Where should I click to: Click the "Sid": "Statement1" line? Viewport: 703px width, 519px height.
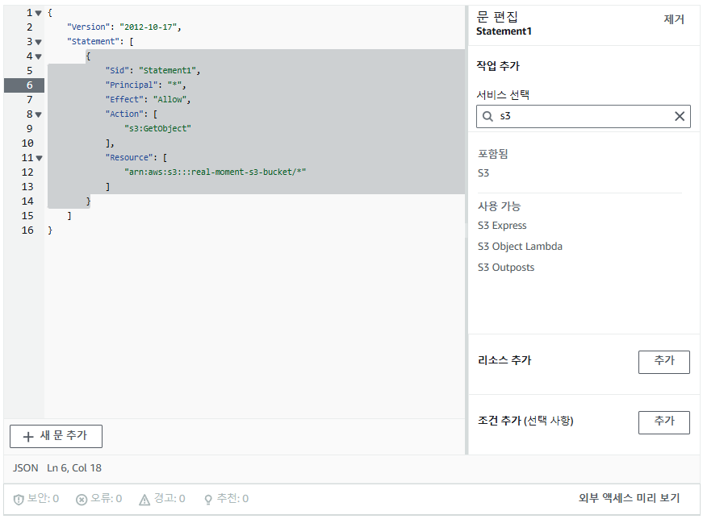[153, 70]
